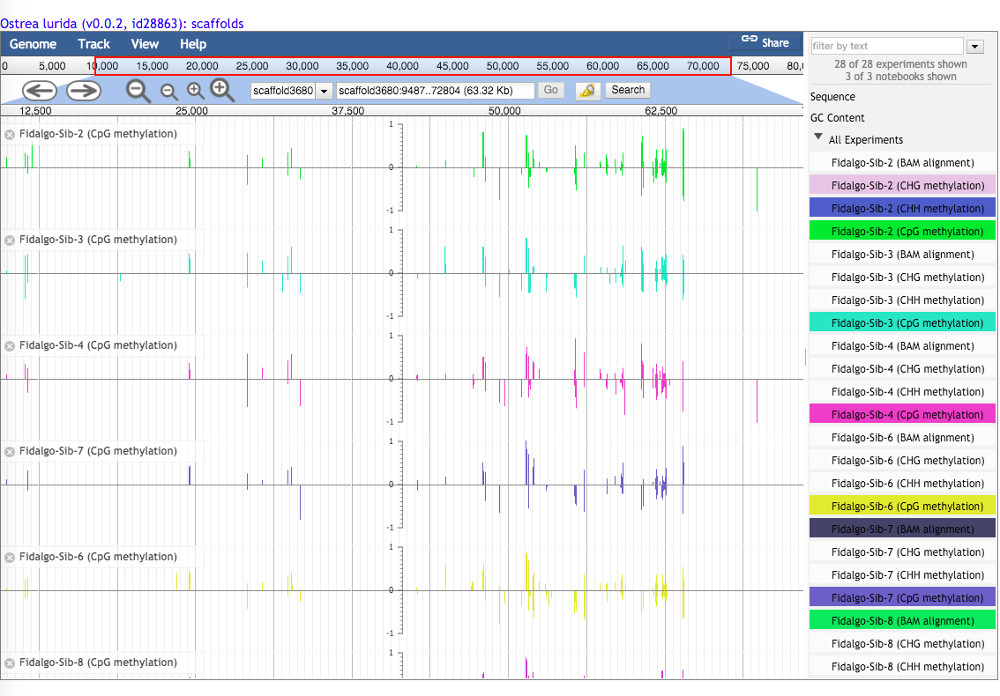Toggle the highlight region marker tool
The image size is (1000, 696).
pos(587,91)
